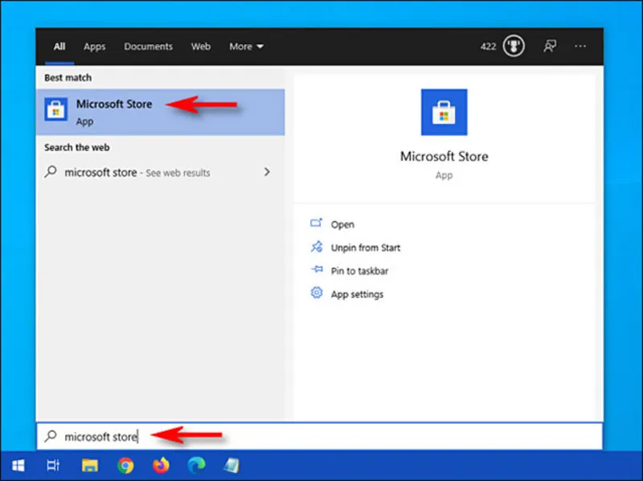Viewport: 643px width, 481px height.
Task: Launch Firefox from the taskbar
Action: pyautogui.click(x=161, y=464)
